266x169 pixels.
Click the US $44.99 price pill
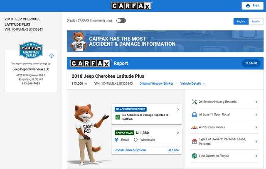click(251, 63)
